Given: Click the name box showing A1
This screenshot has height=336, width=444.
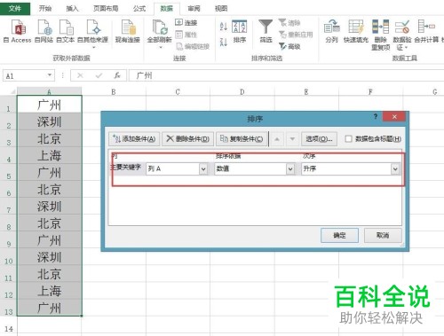Looking at the screenshot, I should (x=25, y=75).
